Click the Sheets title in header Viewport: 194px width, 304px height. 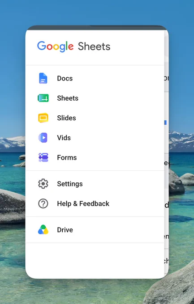[x=94, y=46]
